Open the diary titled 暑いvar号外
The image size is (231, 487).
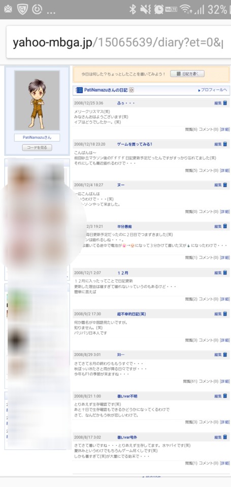tap(127, 437)
